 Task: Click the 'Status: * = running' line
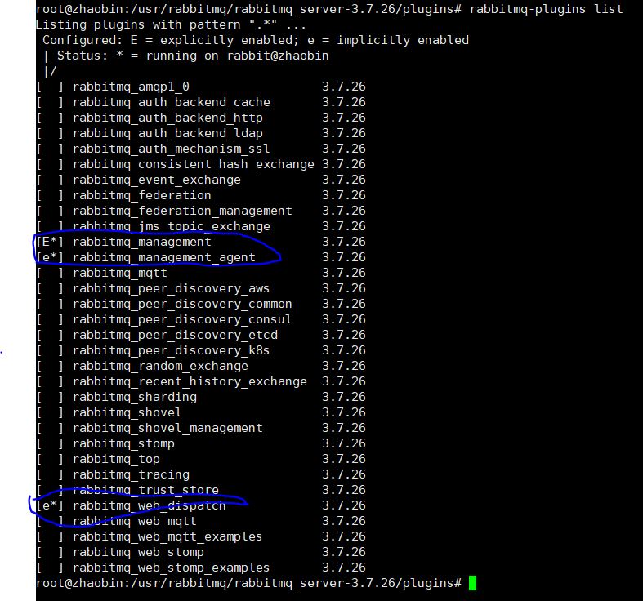(x=193, y=56)
